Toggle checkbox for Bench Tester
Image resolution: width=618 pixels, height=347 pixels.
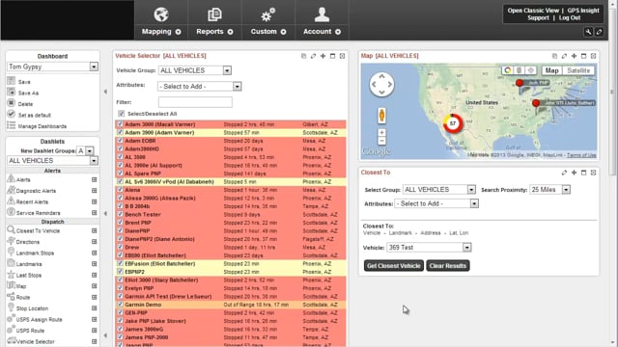click(120, 214)
